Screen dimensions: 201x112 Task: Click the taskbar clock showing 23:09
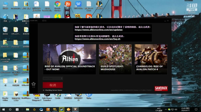[185, 109]
